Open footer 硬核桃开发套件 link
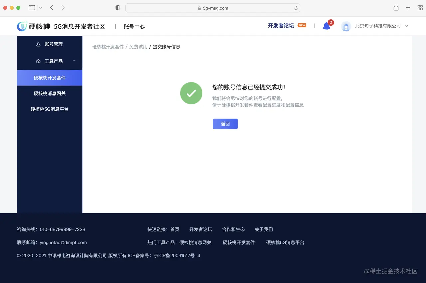 239,243
